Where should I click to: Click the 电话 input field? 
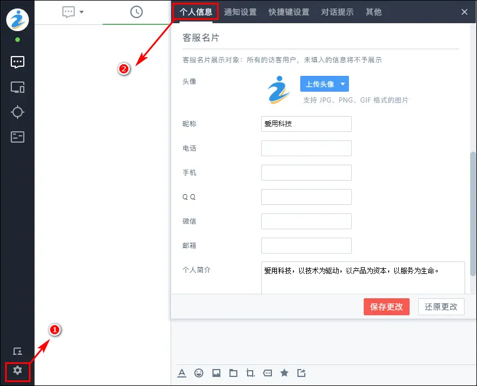[306, 148]
